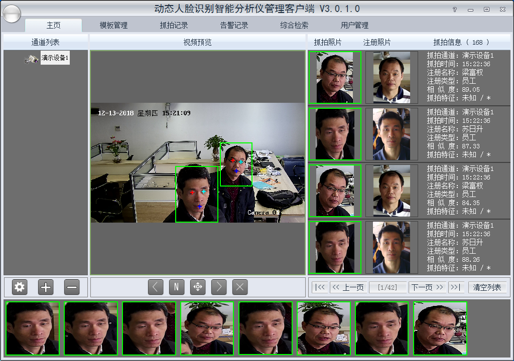Click the left arrow video control
This screenshot has height=361, width=514.
point(156,287)
